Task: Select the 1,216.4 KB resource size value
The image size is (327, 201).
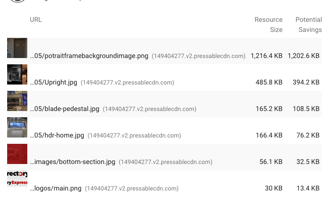Action: (267, 56)
